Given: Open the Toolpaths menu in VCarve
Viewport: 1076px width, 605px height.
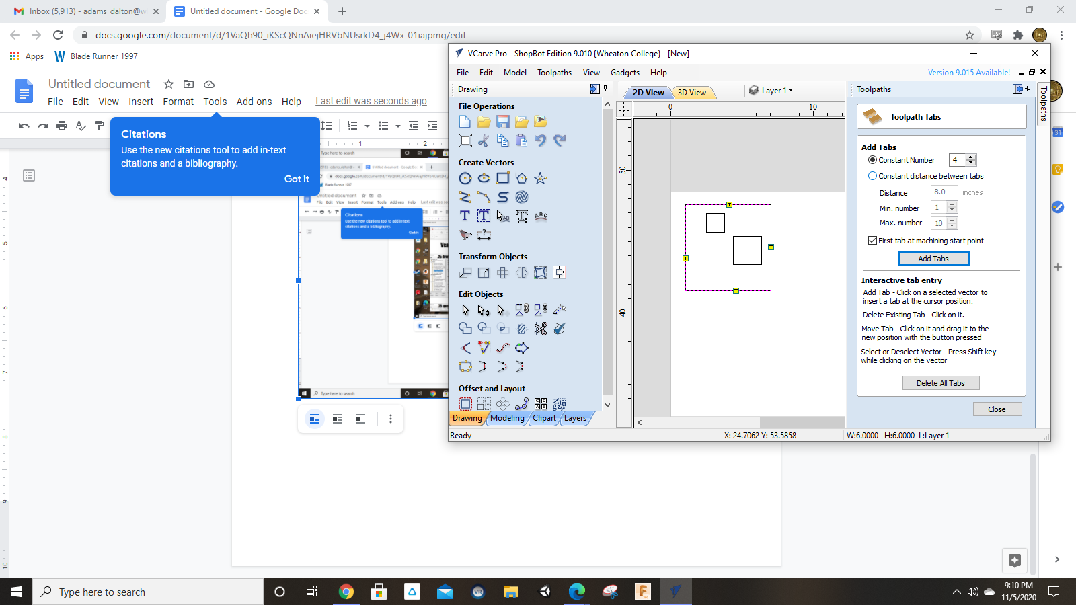Looking at the screenshot, I should click(554, 73).
